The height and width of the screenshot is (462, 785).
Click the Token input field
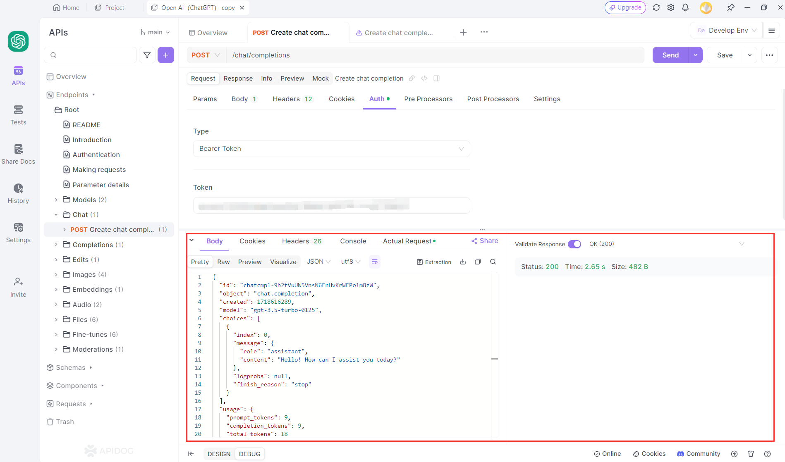pos(331,205)
